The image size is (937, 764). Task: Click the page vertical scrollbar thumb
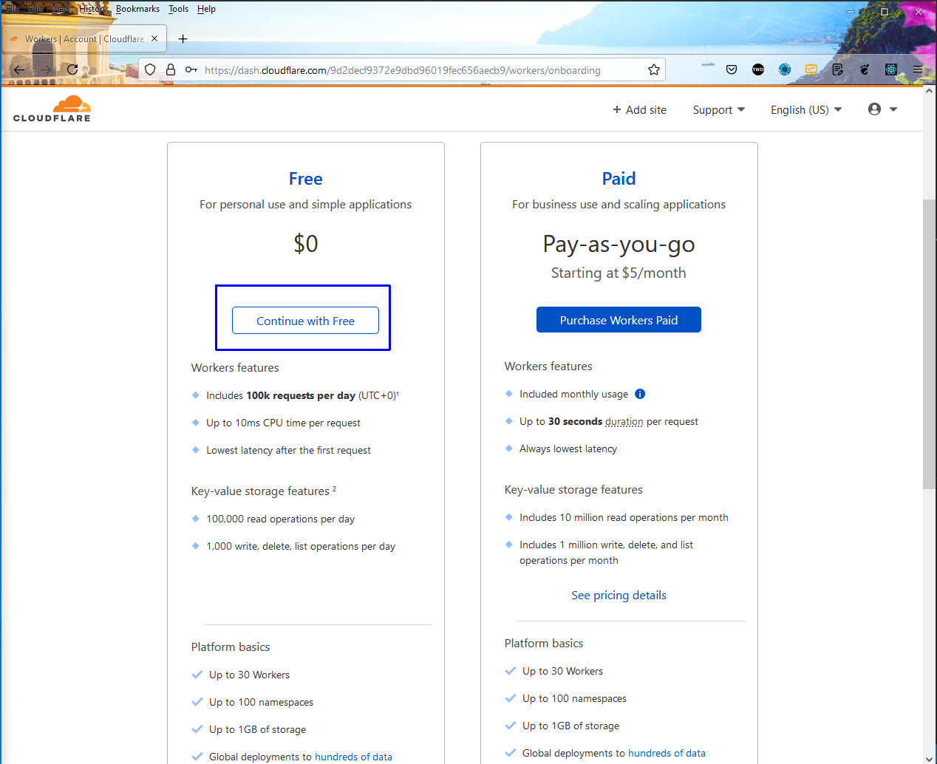[x=929, y=344]
